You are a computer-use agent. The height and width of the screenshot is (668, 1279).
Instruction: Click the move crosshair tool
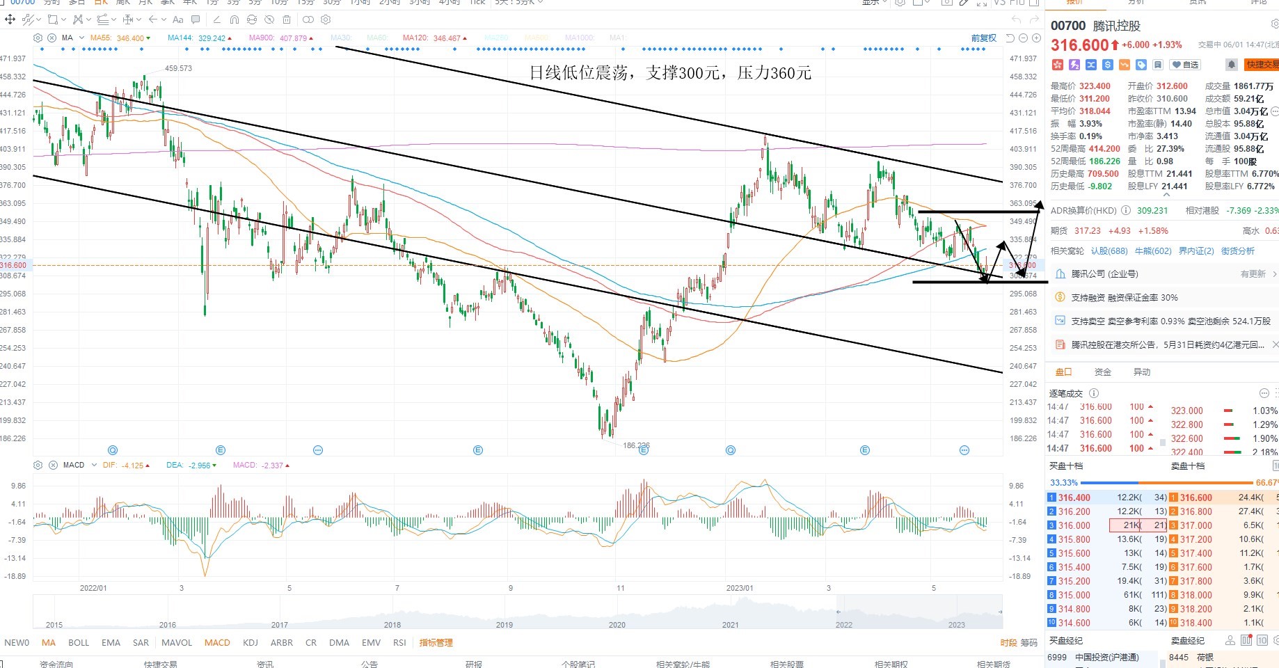[x=10, y=19]
